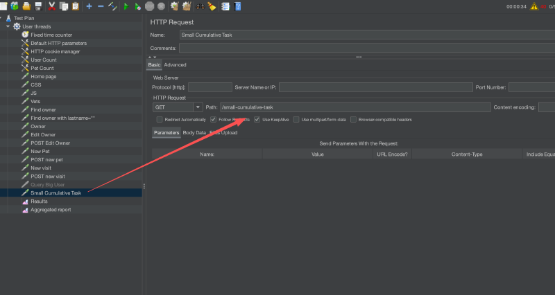Uncheck the Use KeepAlive checkbox
The width and height of the screenshot is (555, 295).
tap(257, 119)
